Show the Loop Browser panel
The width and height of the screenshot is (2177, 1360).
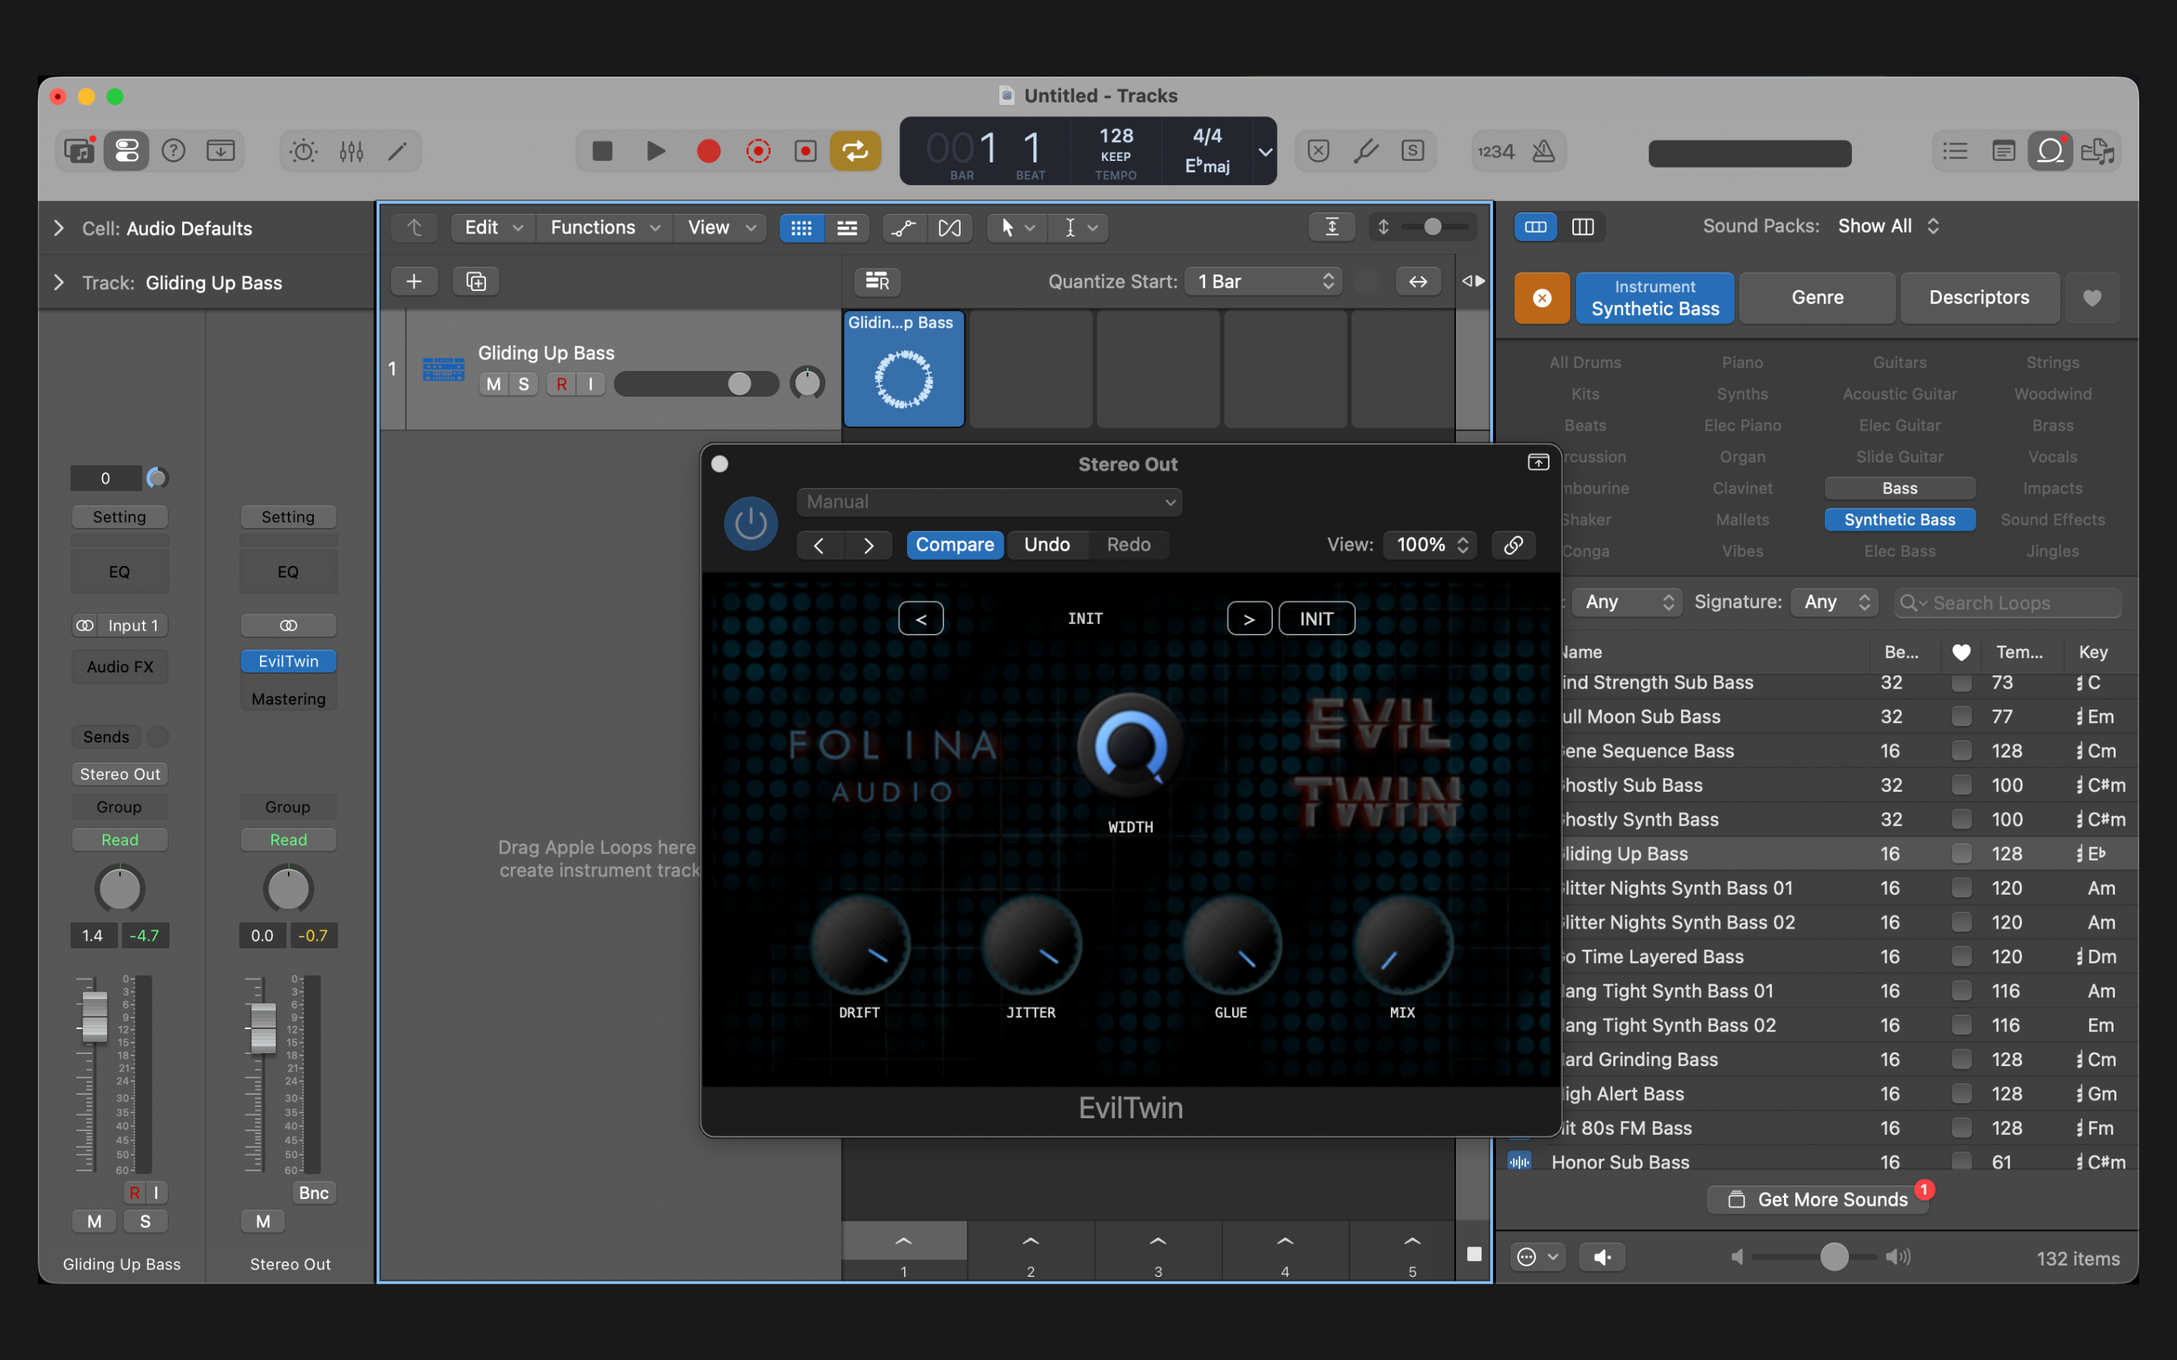[x=2050, y=151]
